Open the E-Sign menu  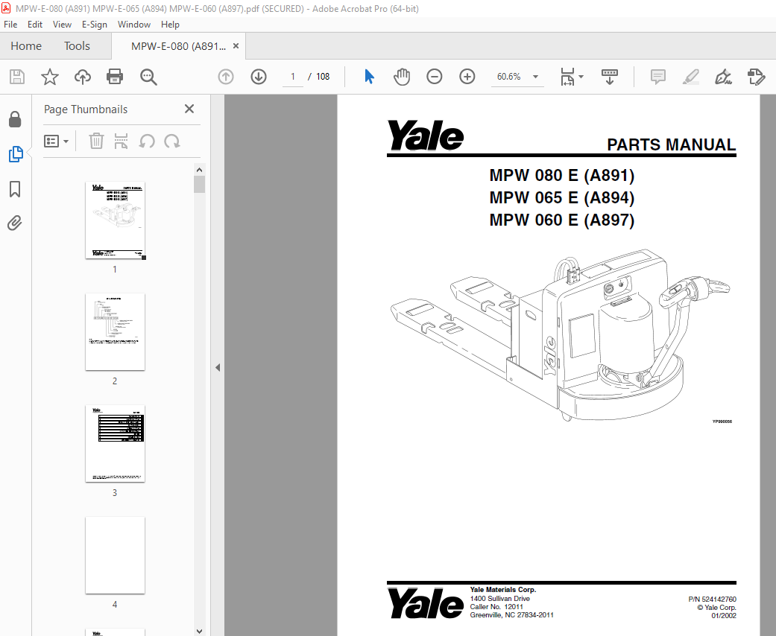click(95, 25)
